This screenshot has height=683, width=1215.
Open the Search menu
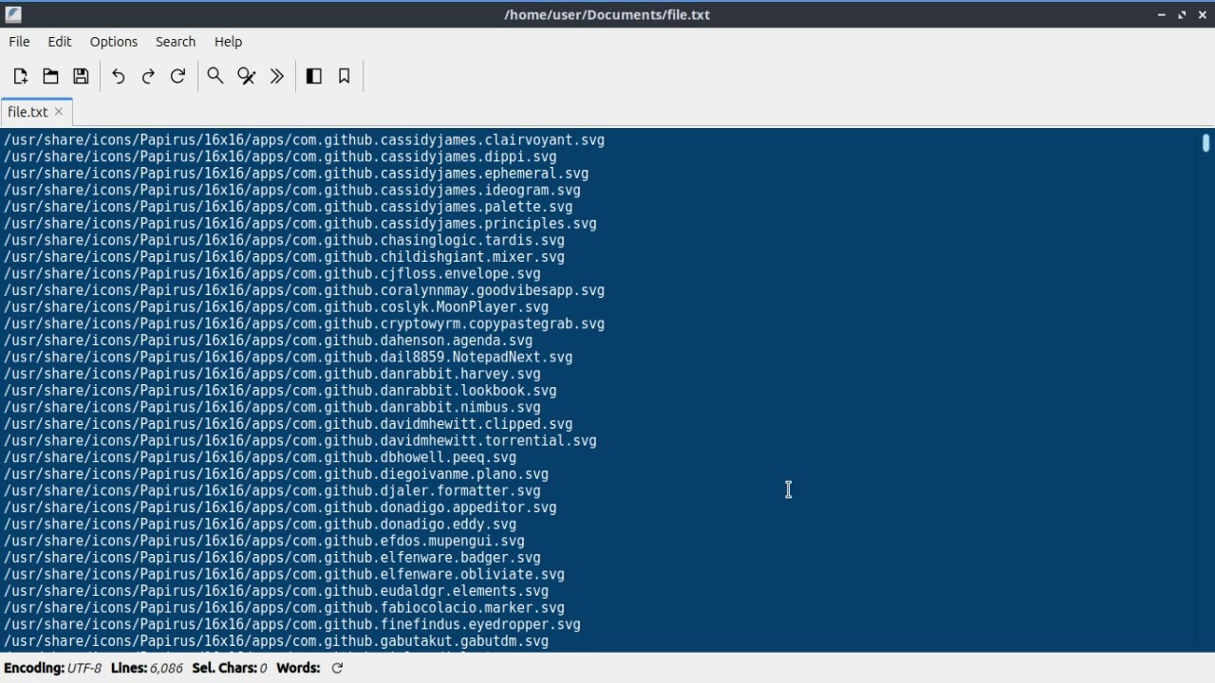pos(176,42)
